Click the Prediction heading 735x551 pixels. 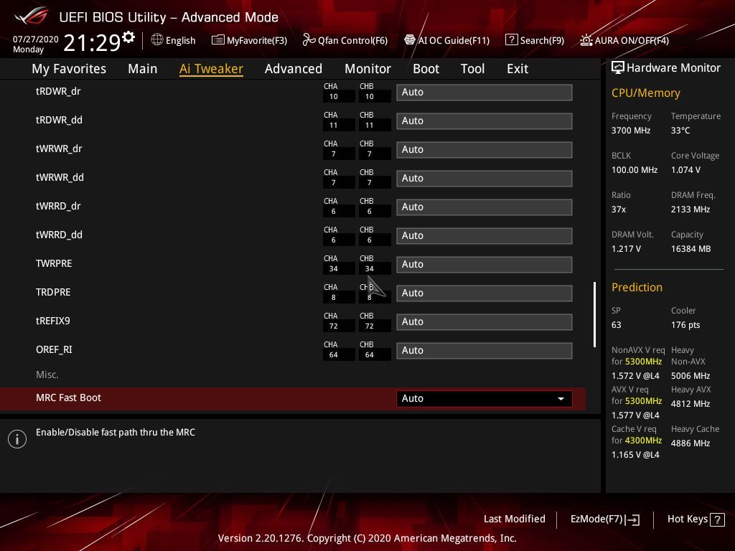click(637, 287)
